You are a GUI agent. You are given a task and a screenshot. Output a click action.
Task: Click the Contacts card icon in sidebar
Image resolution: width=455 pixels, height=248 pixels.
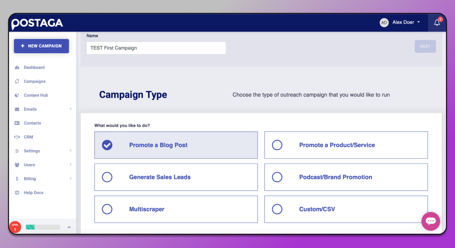(x=17, y=123)
